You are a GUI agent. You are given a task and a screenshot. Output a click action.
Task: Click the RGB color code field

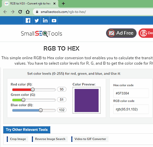point(131,109)
